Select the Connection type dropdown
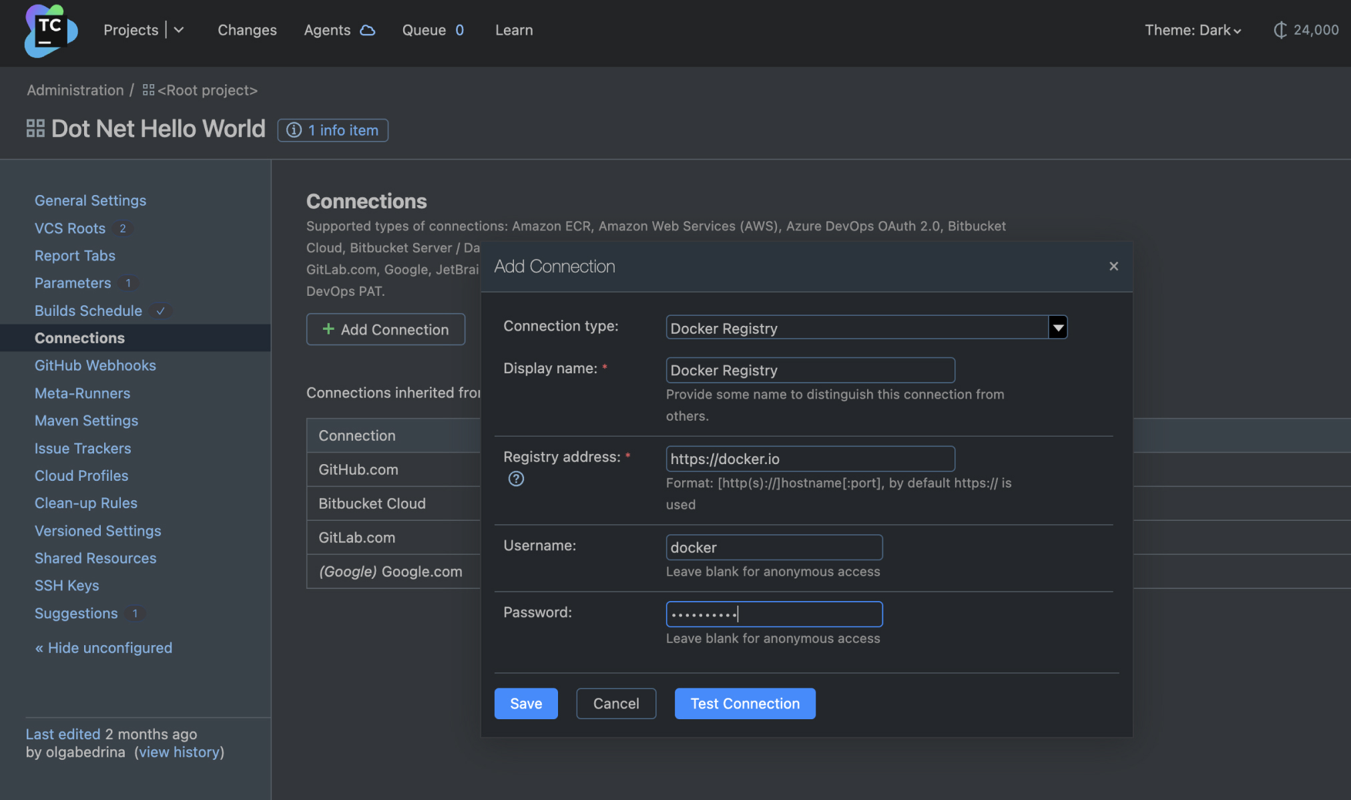The image size is (1351, 800). pos(865,327)
